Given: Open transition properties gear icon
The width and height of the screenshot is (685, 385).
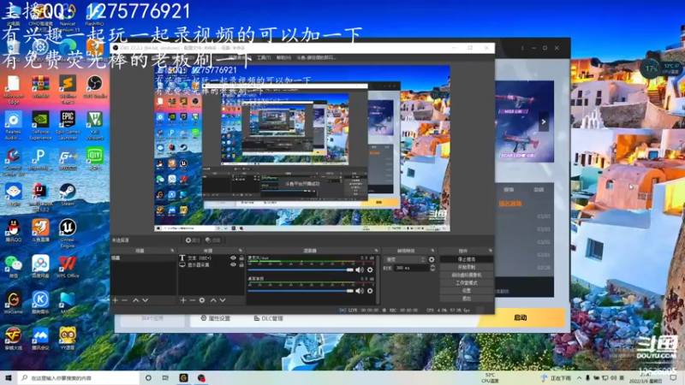Looking at the screenshot, I should point(432,259).
